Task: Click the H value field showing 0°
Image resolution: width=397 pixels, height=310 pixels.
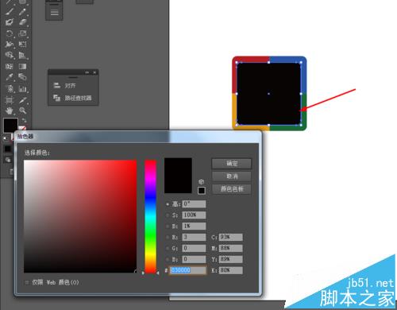Action: (194, 204)
